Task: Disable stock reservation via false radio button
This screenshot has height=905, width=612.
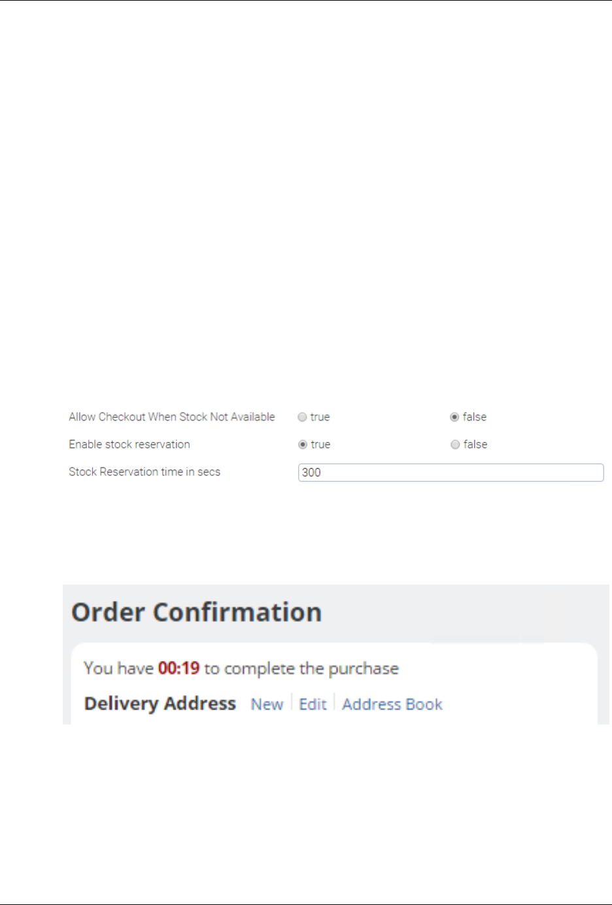Action: click(x=455, y=445)
